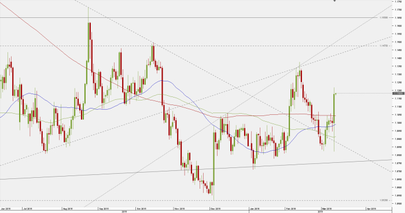Image resolution: width=405 pixels, height=213 pixels.
Task: Click the Aug 2015 label on time axis
Action: pos(68,208)
